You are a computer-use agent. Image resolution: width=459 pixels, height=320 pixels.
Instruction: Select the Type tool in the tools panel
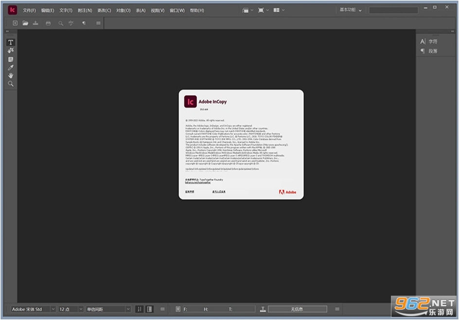pyautogui.click(x=11, y=42)
